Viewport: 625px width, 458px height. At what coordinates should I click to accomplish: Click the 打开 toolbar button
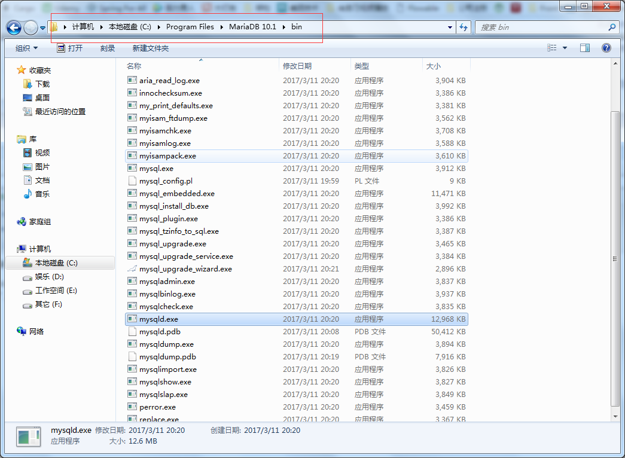(70, 48)
